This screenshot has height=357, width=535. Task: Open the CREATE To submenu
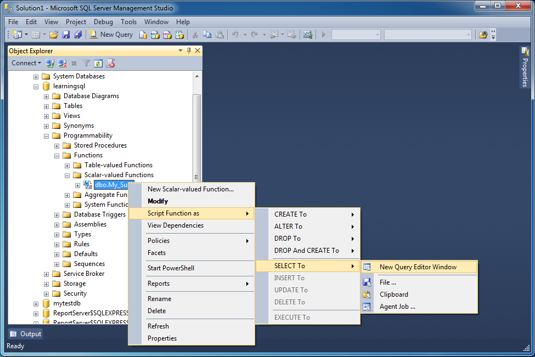(308, 214)
